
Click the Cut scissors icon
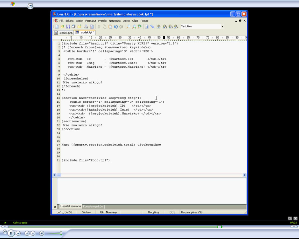[99, 27]
